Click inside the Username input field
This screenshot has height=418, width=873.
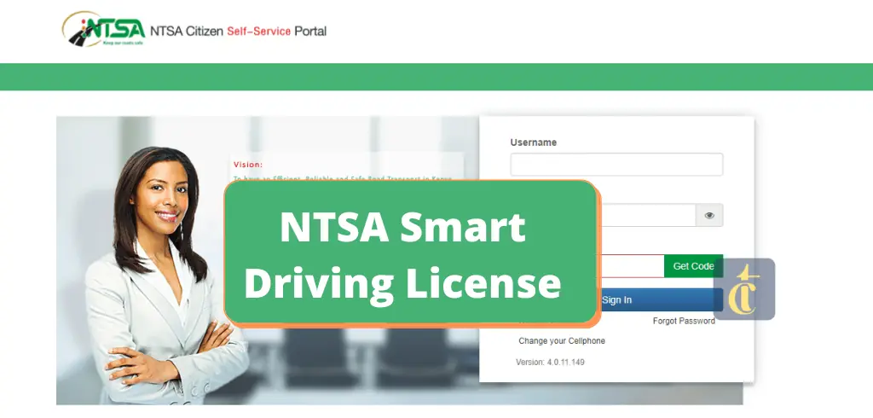click(x=616, y=165)
